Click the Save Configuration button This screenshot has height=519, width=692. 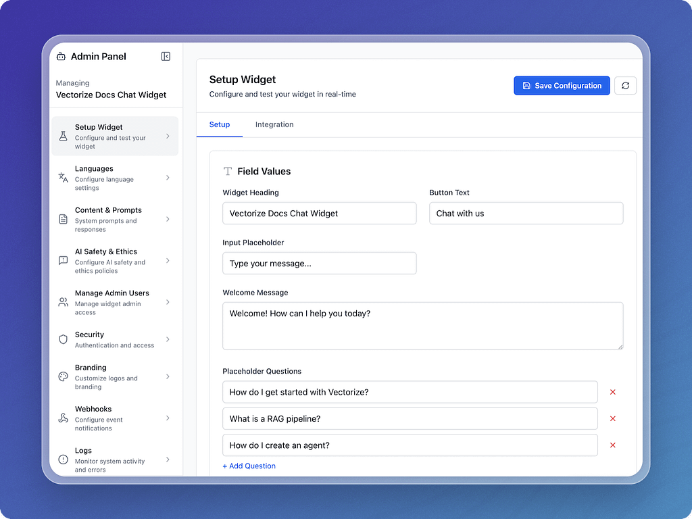click(x=562, y=86)
